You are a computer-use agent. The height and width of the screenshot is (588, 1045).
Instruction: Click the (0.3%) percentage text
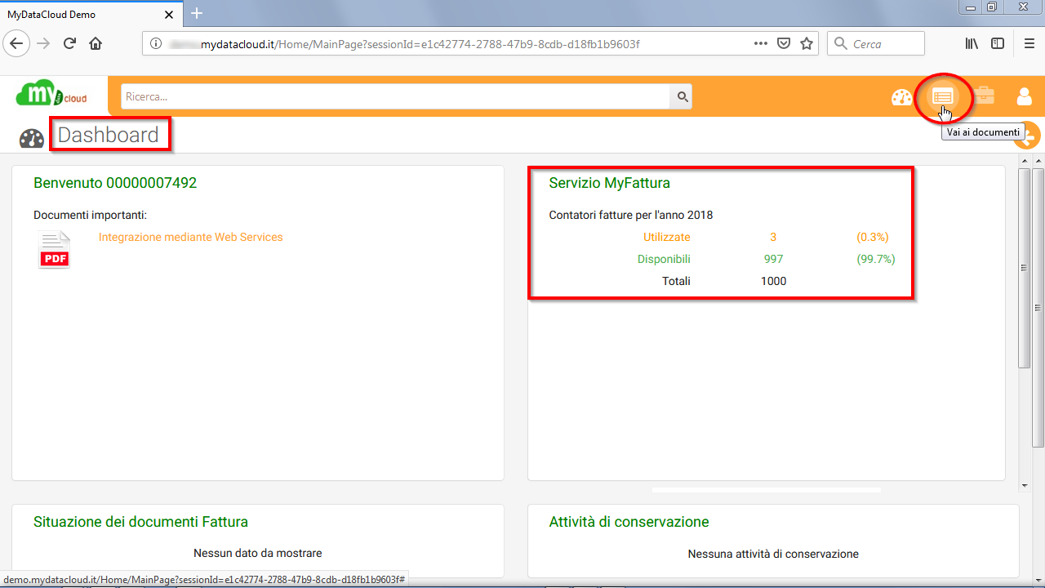coord(872,237)
